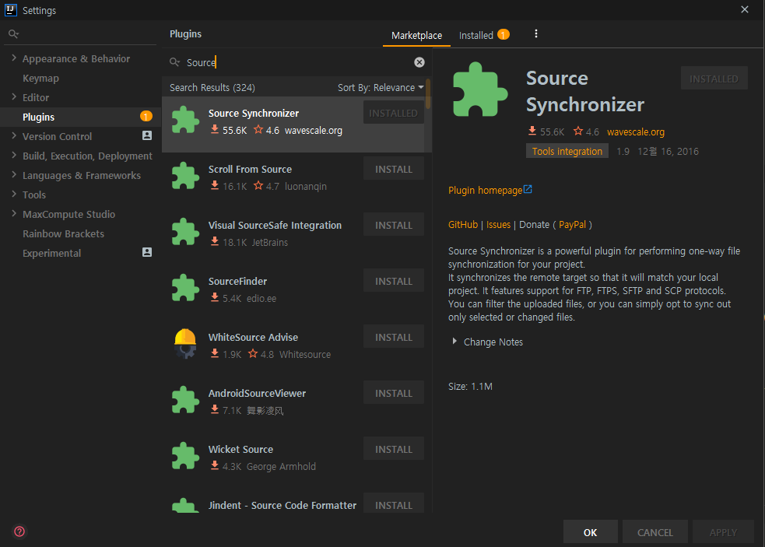Open the plugins more options menu (three dots)
The height and width of the screenshot is (547, 765).
(535, 33)
